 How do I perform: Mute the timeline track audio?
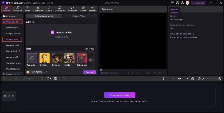tap(13, 96)
